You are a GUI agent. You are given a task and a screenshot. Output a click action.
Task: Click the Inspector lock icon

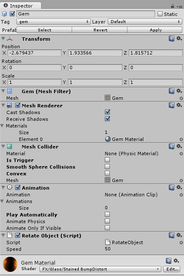(x=172, y=6)
